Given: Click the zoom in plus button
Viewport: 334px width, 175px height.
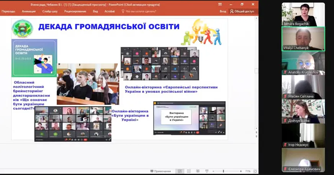Looking at the screenshot, I should click(241, 171).
